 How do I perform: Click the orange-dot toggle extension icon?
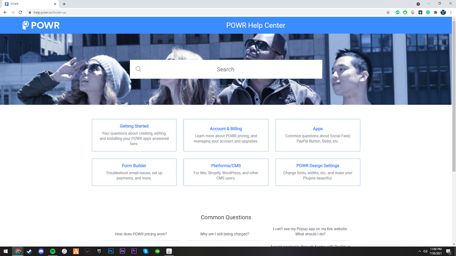413,12
